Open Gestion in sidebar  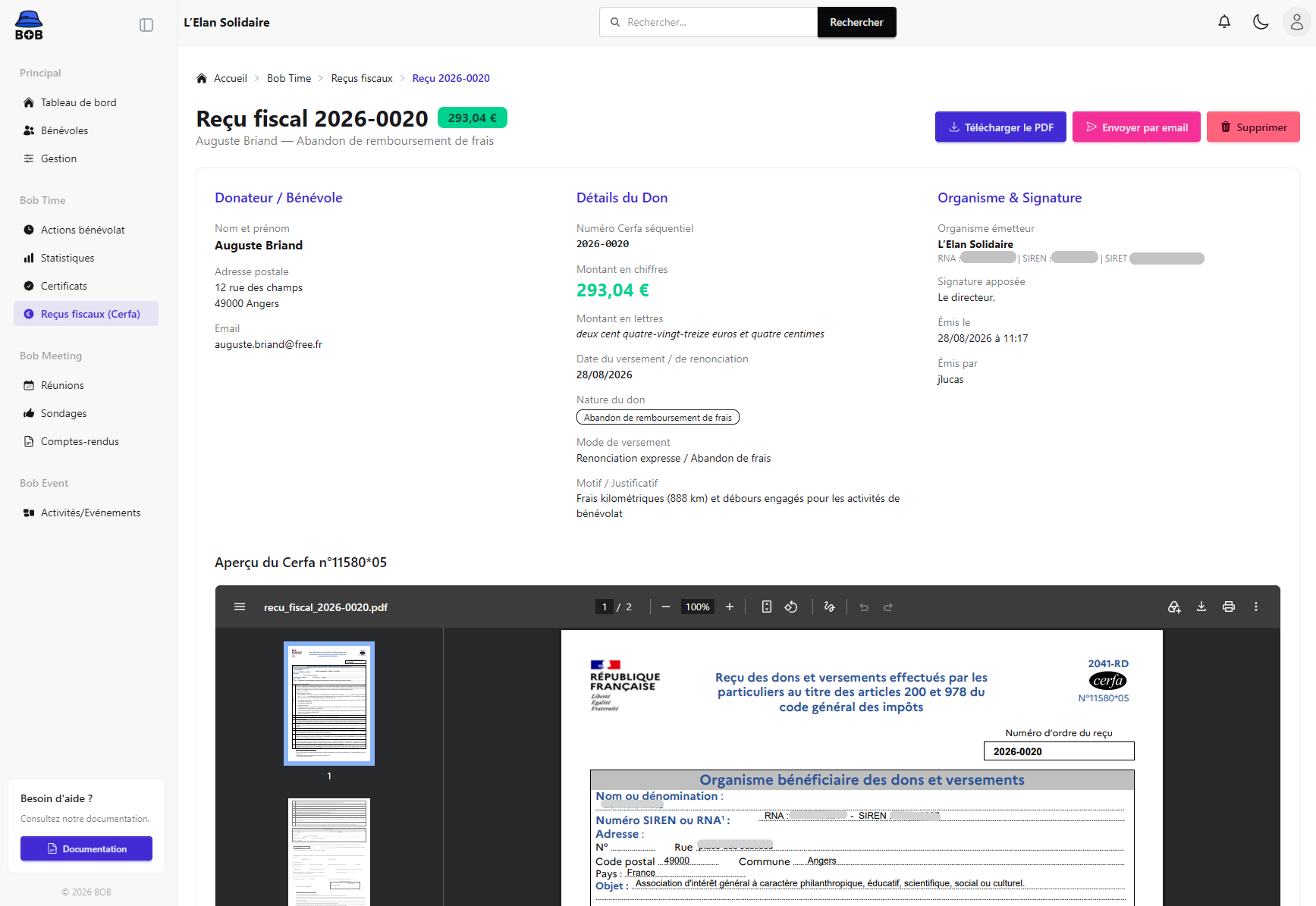click(86, 158)
